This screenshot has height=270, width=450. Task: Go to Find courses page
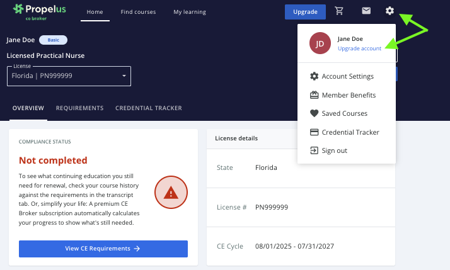click(x=138, y=12)
